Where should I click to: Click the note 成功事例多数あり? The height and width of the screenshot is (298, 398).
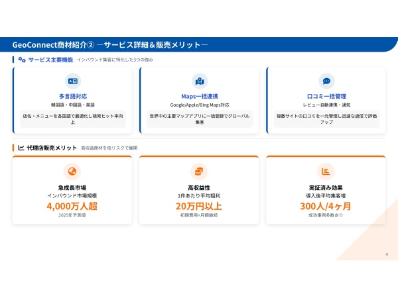tap(326, 215)
